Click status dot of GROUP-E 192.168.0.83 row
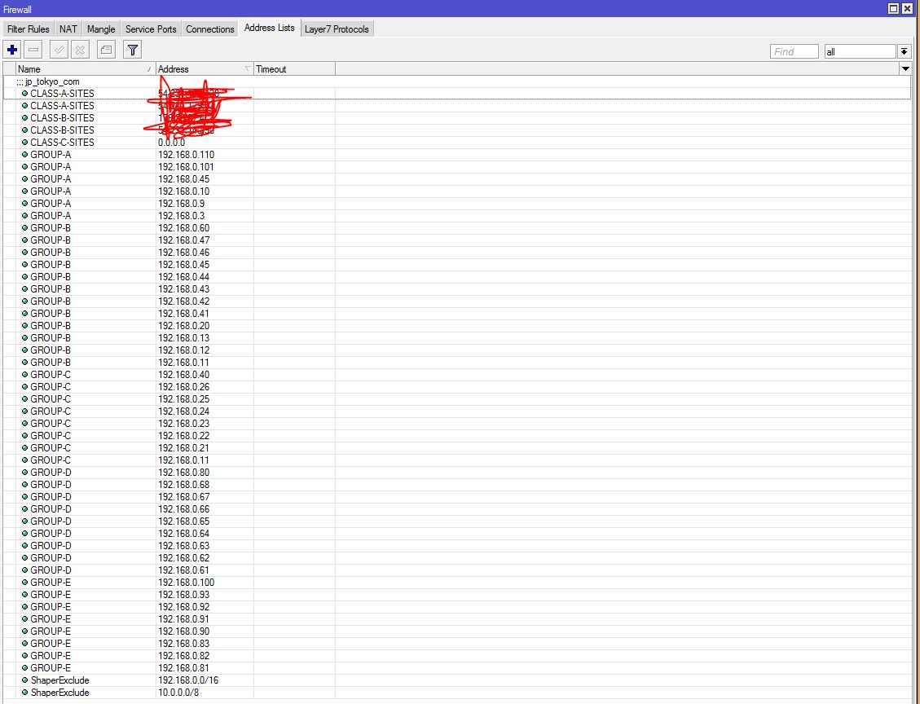Screen dimensions: 920x704 click(x=24, y=644)
